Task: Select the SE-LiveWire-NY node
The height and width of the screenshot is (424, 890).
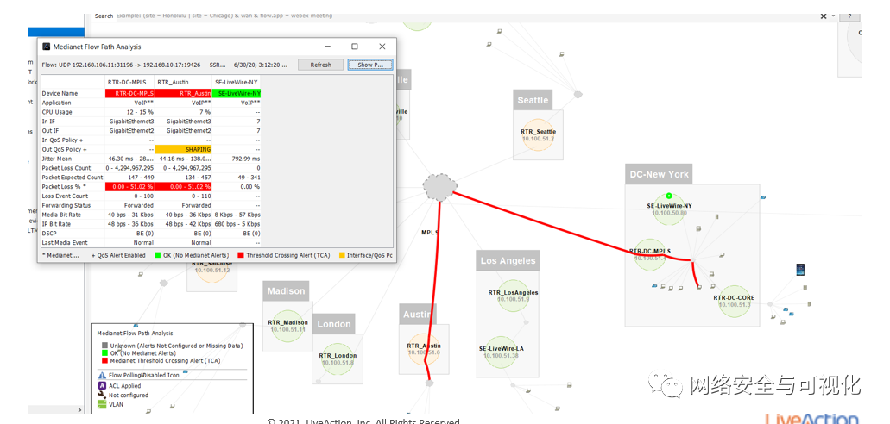Action: pos(670,209)
